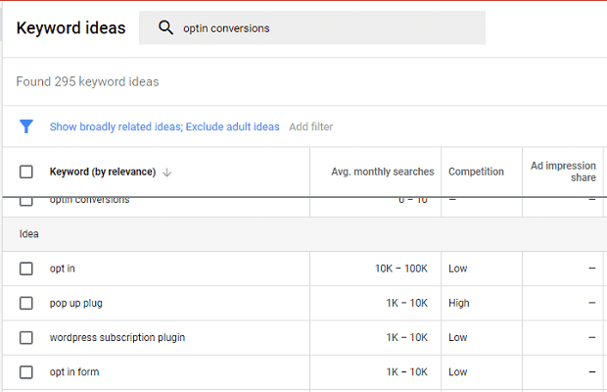The image size is (607, 392).
Task: Sort by 'Keyword (by relevance)' column header
Action: 103,171
